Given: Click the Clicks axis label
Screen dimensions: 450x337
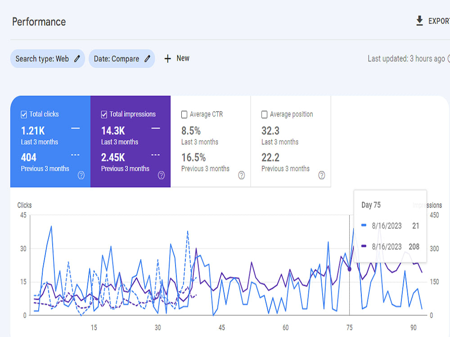Looking at the screenshot, I should (x=24, y=205).
